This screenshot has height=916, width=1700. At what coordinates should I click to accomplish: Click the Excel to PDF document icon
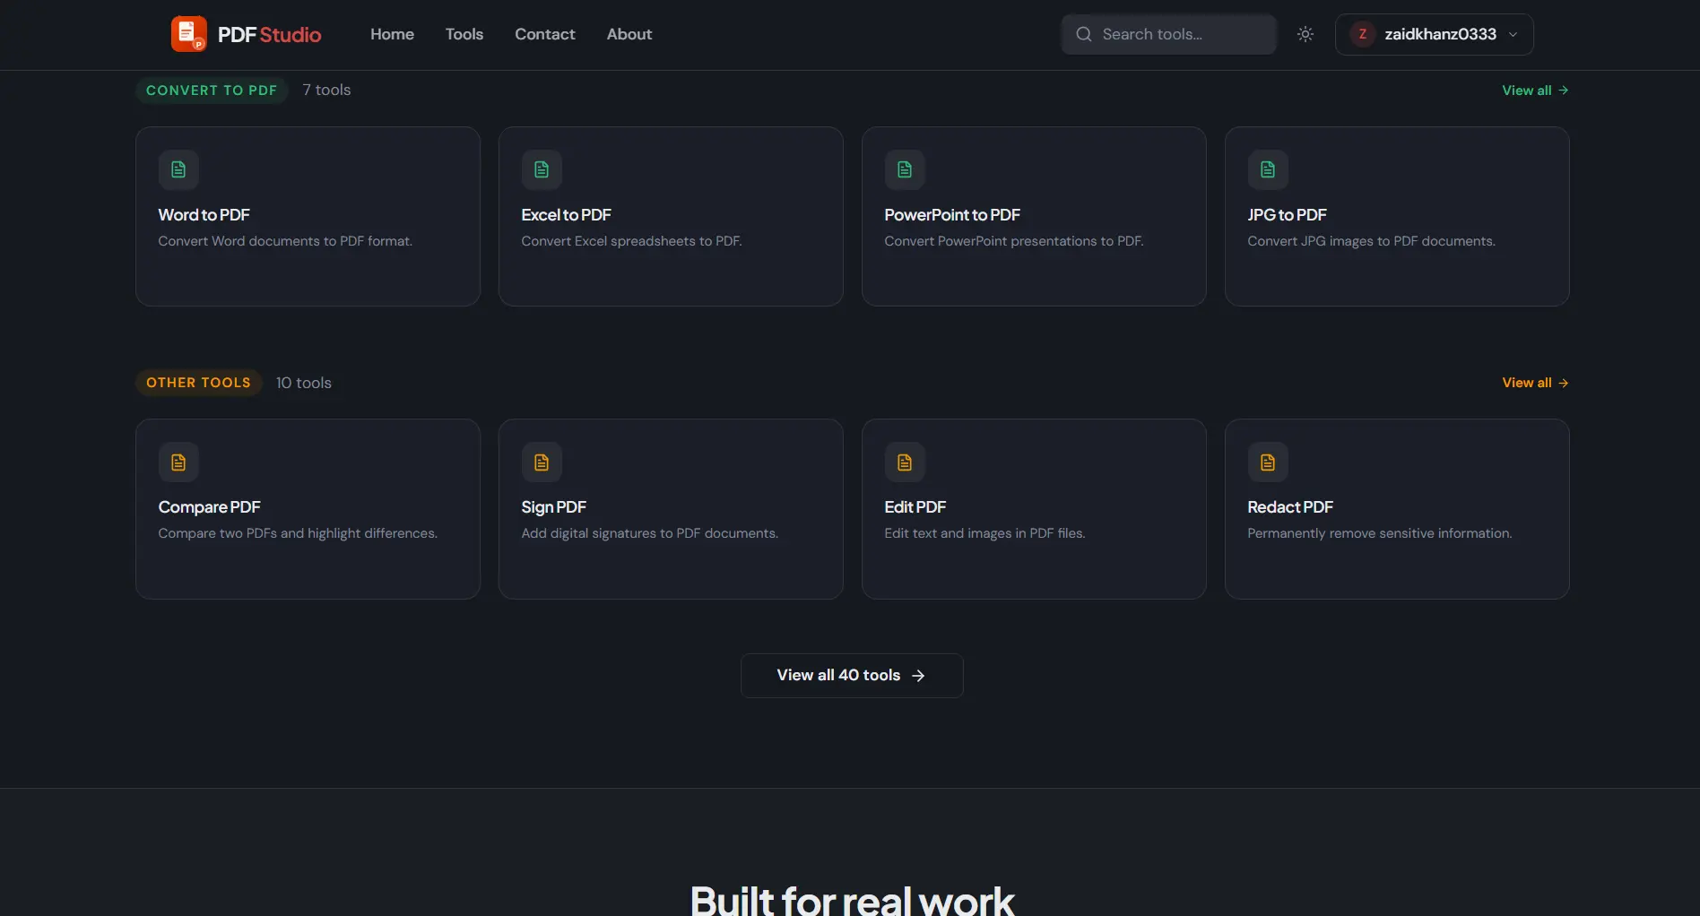(x=542, y=169)
